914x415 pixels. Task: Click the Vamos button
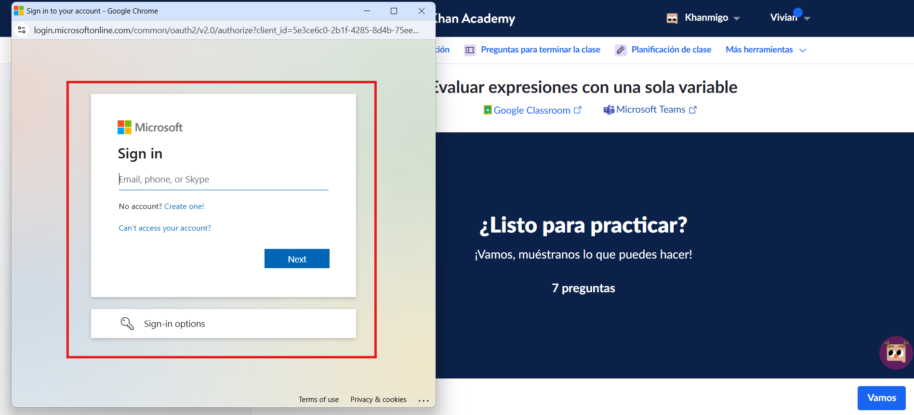pos(882,398)
